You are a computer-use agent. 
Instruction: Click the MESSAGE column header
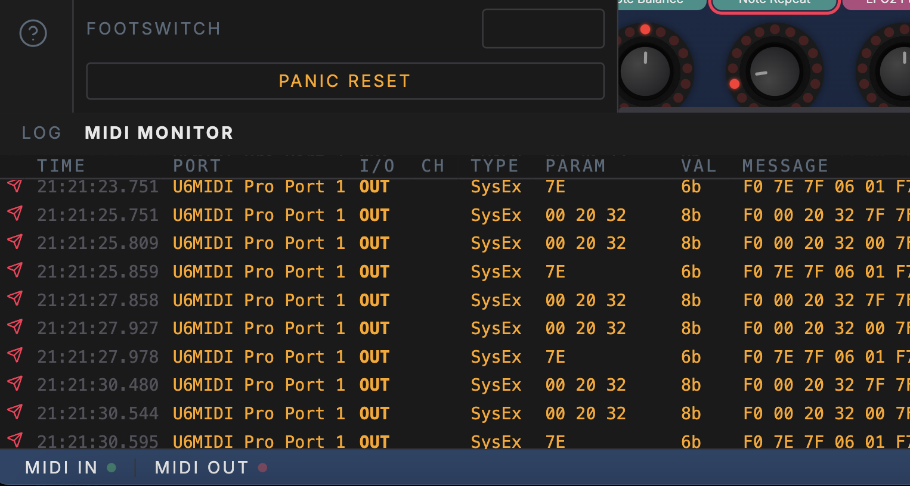click(785, 166)
